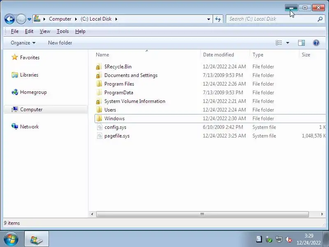Click the horizontal scrollbar thumb

202,214
